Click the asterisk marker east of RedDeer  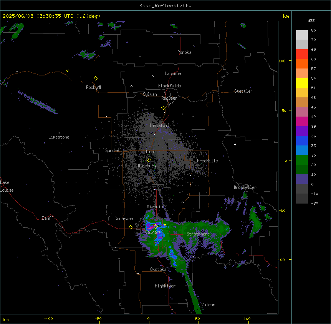pos(193,117)
